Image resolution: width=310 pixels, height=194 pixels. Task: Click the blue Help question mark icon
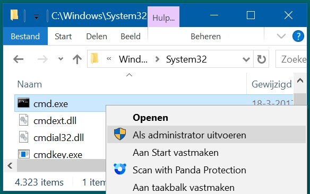[298, 37]
